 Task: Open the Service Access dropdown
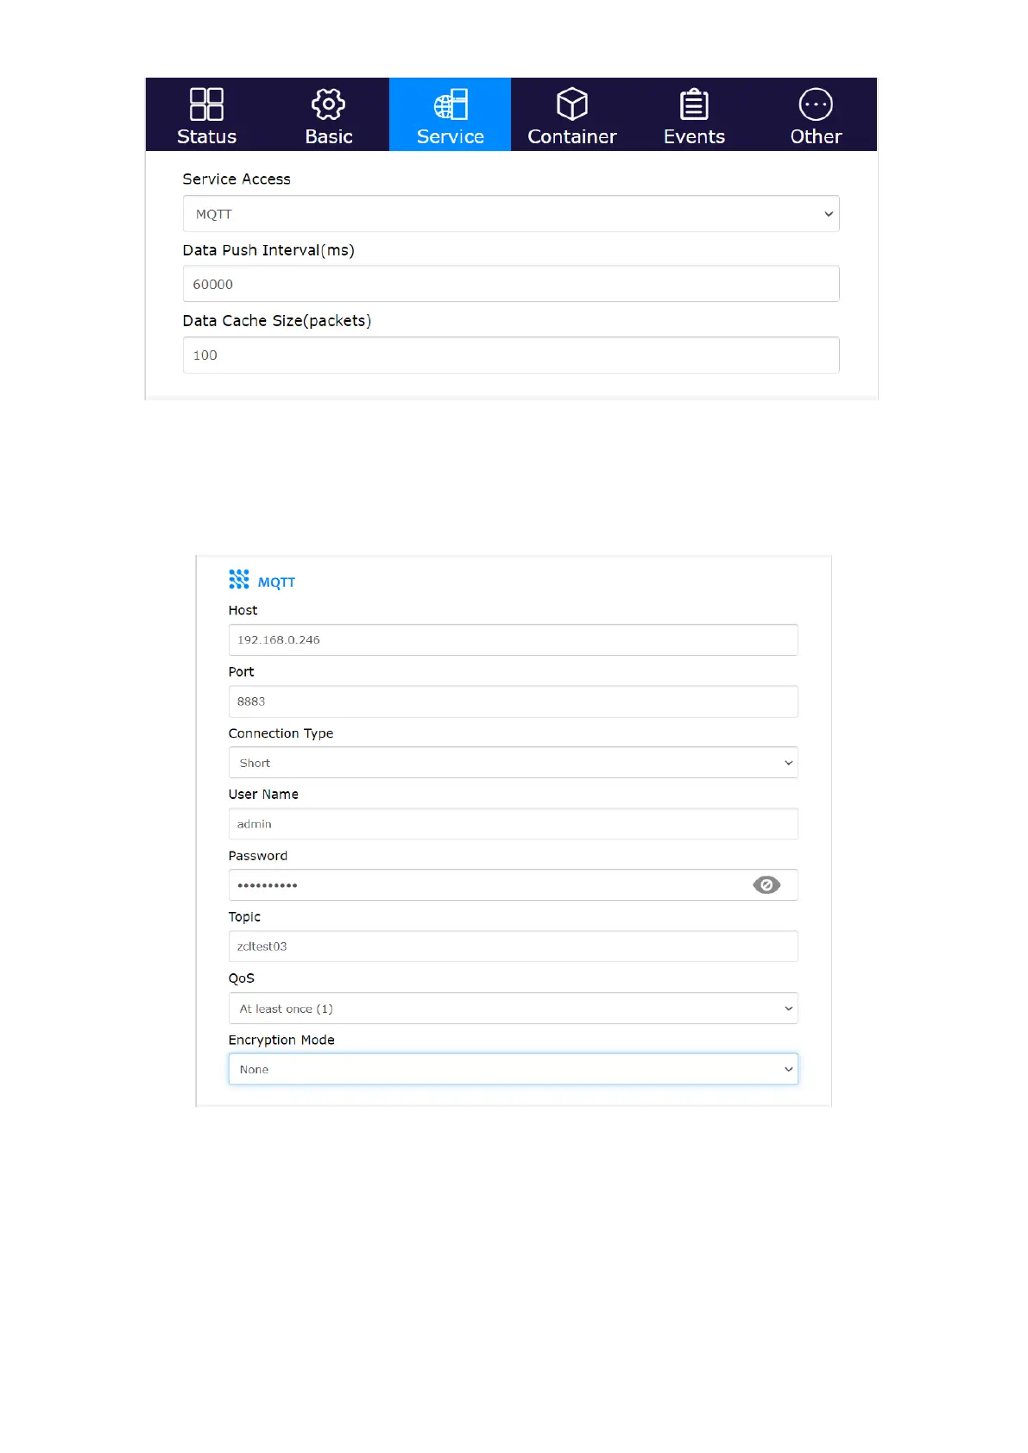pos(511,214)
